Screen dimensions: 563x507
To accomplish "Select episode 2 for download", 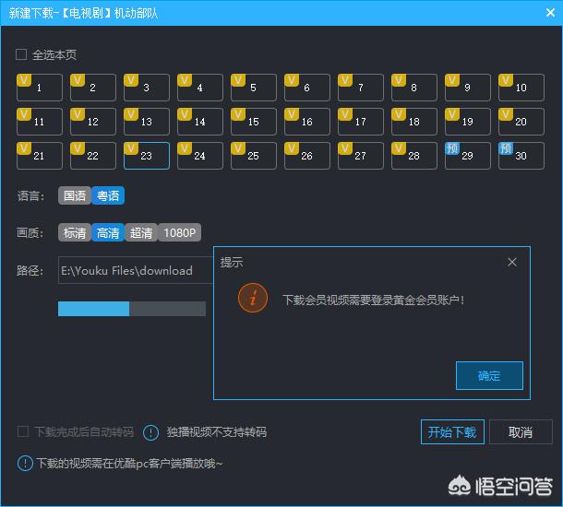I will 93,88.
